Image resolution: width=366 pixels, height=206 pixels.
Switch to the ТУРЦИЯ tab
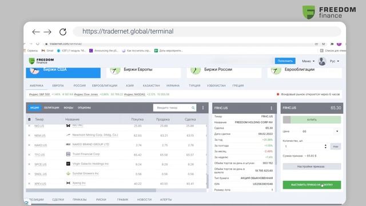[194, 85]
